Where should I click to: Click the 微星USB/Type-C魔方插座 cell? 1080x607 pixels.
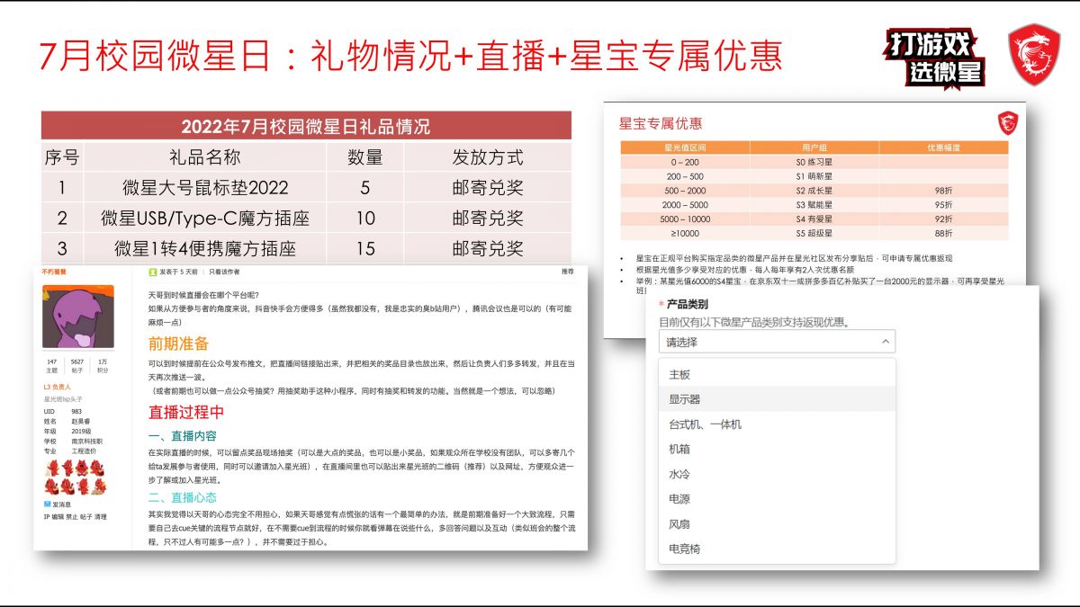click(205, 219)
